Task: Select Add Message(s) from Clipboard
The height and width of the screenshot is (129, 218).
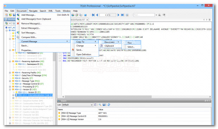Action: click(36, 19)
